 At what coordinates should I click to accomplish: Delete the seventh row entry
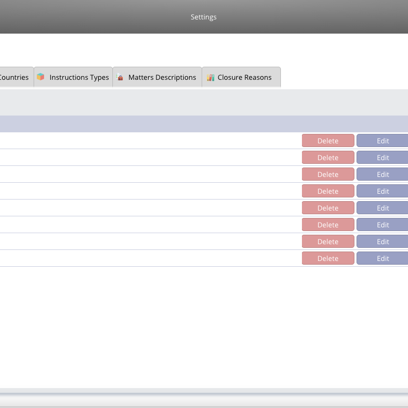(x=328, y=242)
